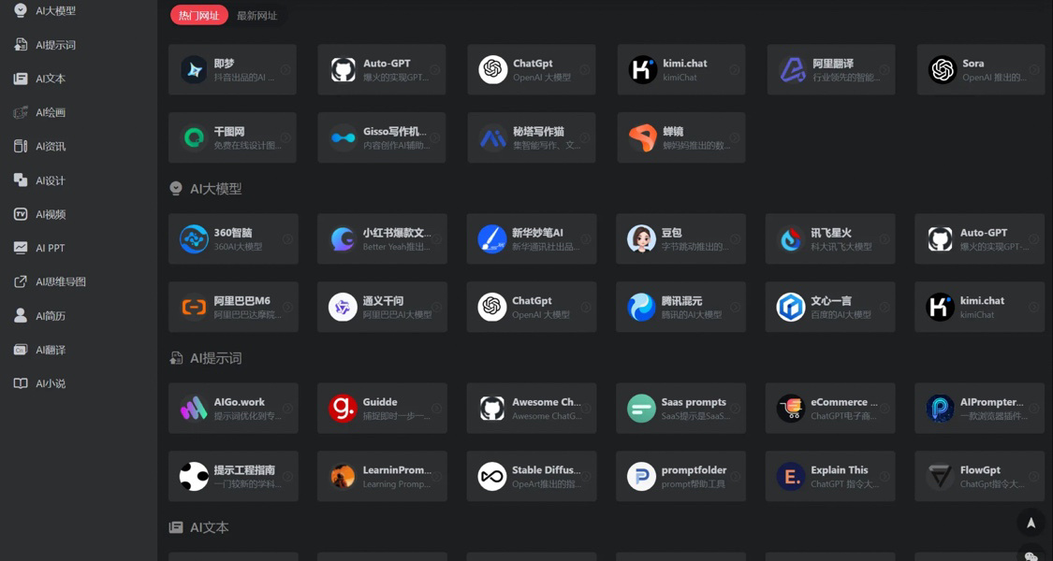Open the LearninProm... card link

[x=382, y=476]
